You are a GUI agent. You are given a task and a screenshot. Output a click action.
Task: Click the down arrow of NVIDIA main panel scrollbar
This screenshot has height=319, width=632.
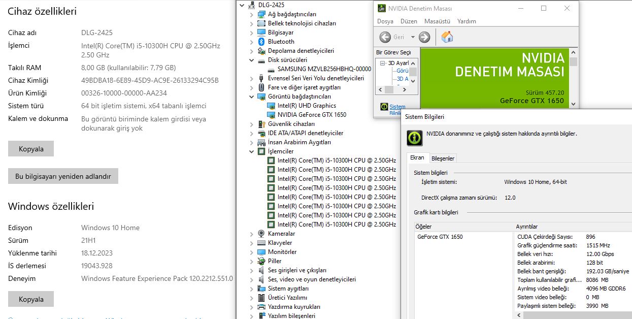point(573,104)
